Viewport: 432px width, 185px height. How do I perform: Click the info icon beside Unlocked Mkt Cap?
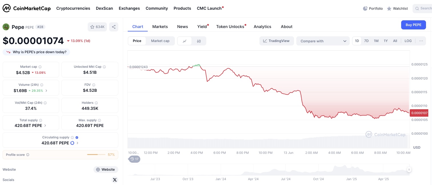tap(104, 67)
